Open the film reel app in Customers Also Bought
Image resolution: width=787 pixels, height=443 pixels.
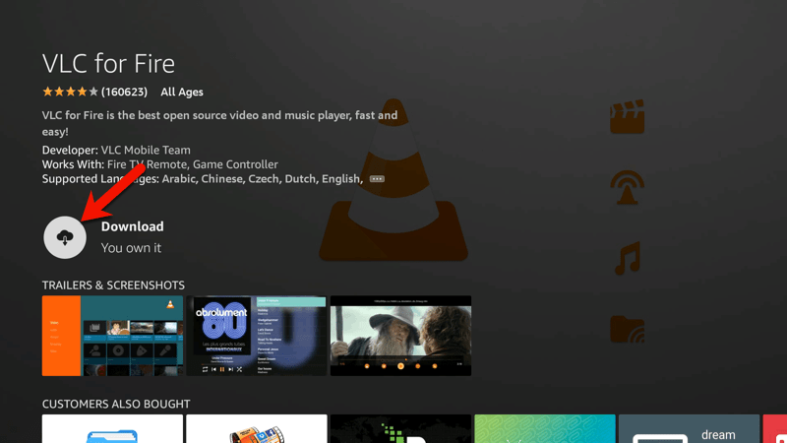pos(257,428)
